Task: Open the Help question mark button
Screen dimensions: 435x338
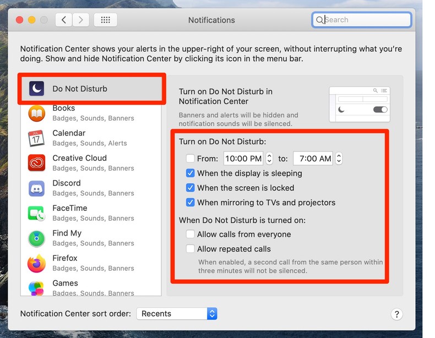Action: [x=396, y=314]
